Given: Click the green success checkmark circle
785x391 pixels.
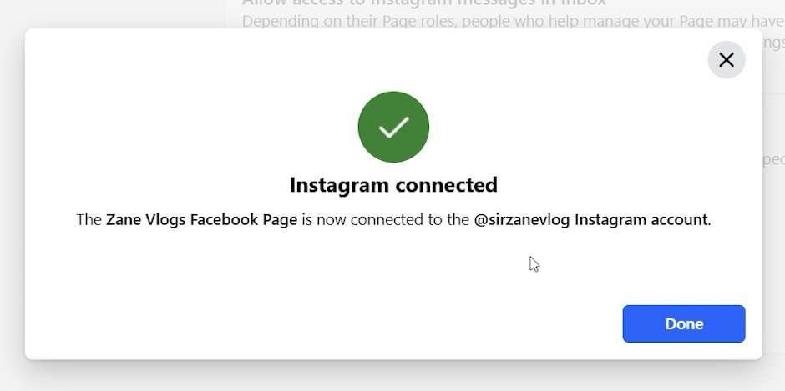Looking at the screenshot, I should tap(393, 127).
